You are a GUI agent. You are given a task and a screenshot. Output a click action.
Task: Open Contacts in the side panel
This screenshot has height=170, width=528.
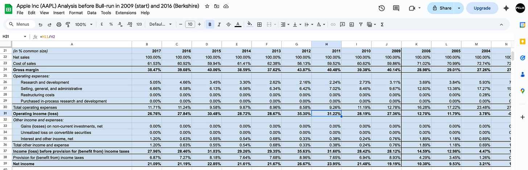(x=523, y=74)
